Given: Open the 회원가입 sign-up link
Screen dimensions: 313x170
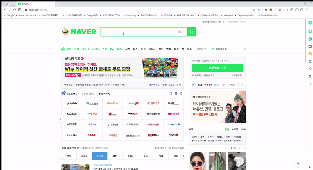Looking at the screenshot, I should 237,75.
